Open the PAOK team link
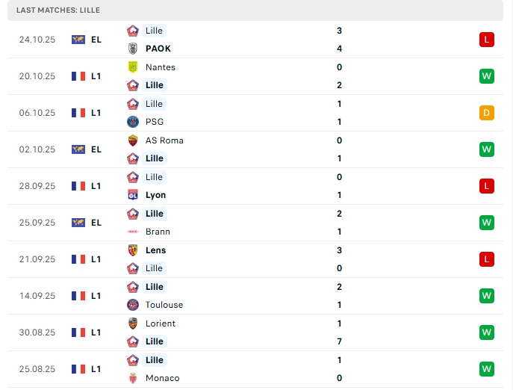 click(158, 49)
